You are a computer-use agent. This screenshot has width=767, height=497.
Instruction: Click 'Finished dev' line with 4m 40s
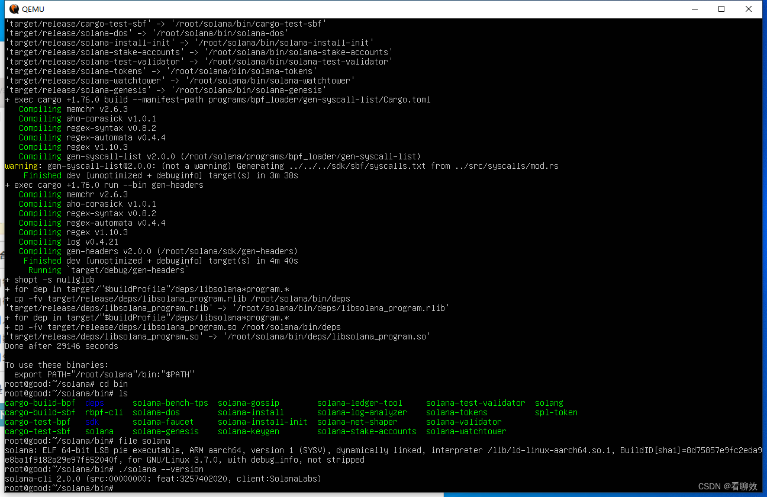tap(161, 261)
